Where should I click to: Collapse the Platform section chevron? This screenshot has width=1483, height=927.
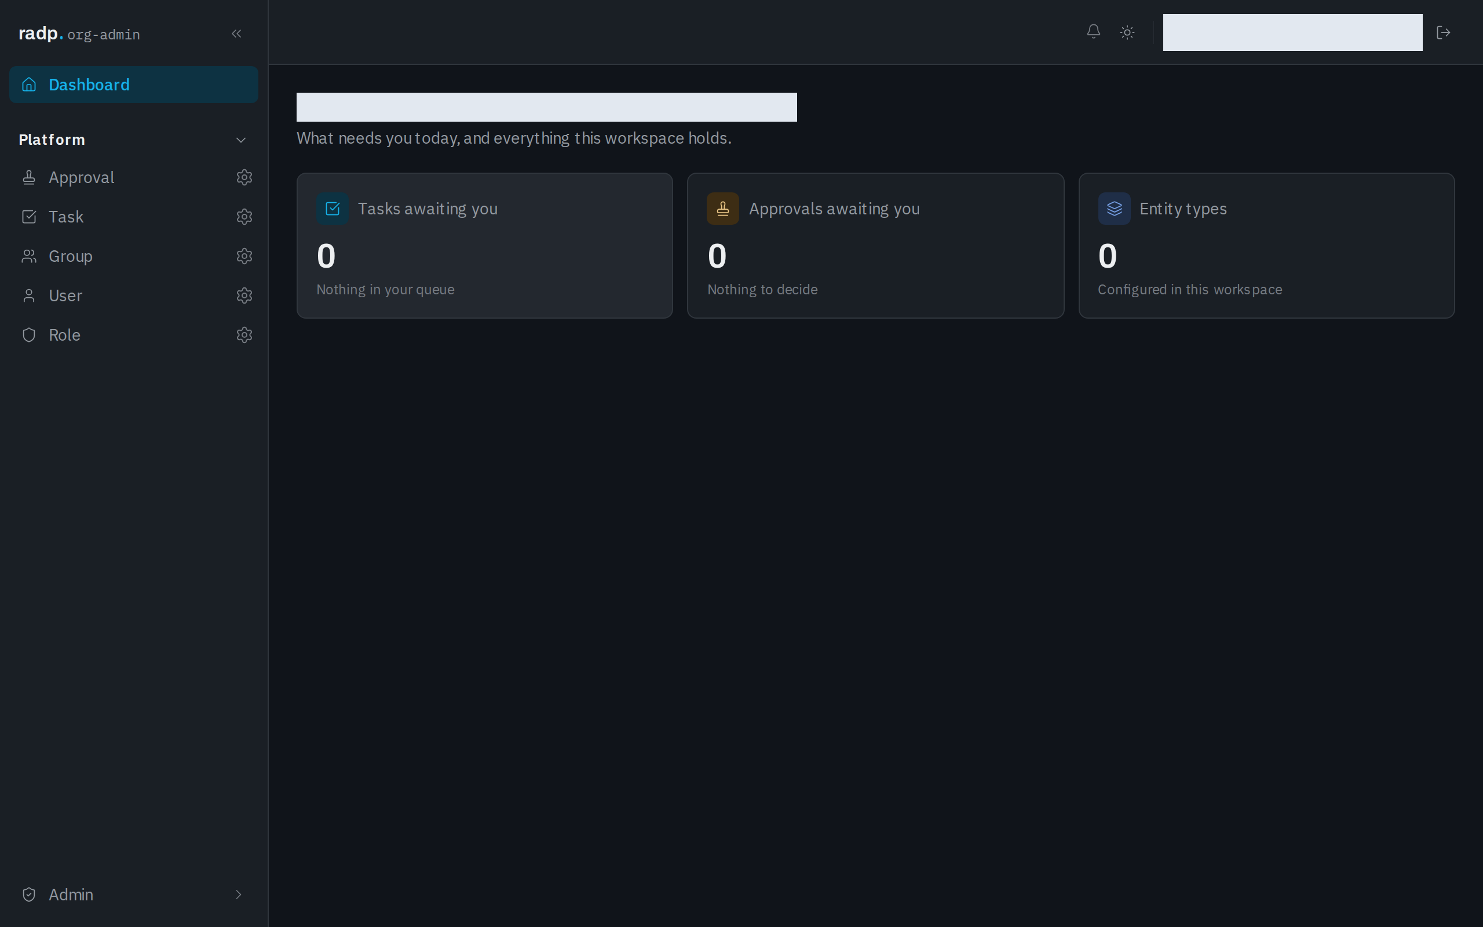(241, 140)
